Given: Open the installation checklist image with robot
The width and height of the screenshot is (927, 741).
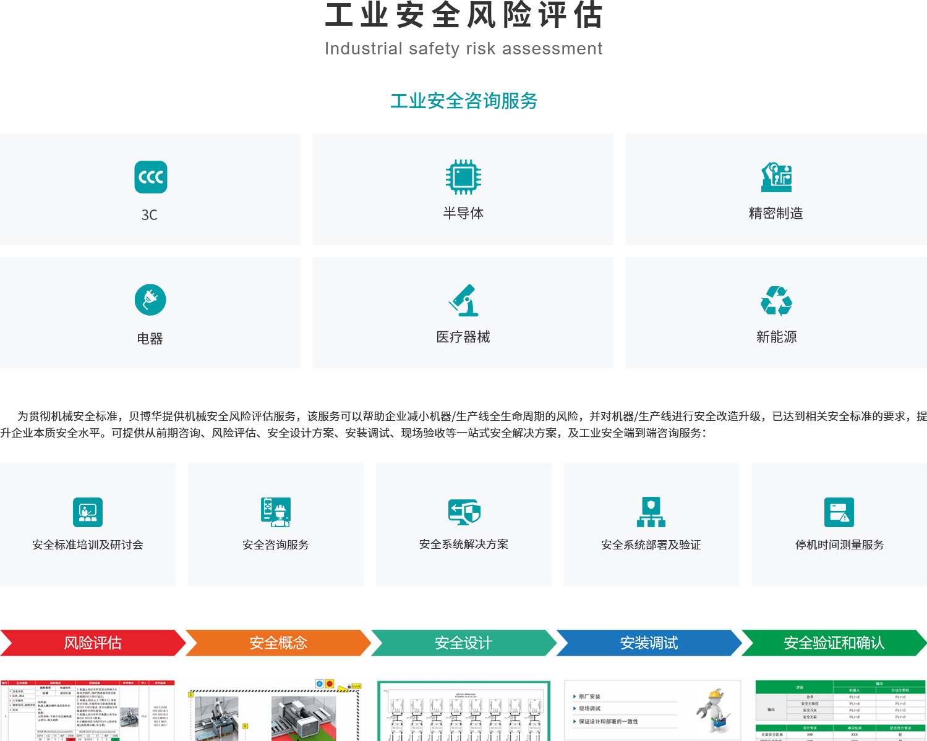Looking at the screenshot, I should click(x=652, y=709).
